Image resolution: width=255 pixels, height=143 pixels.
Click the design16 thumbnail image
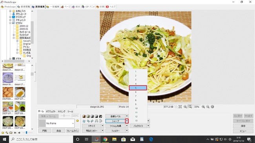(x=7, y=78)
